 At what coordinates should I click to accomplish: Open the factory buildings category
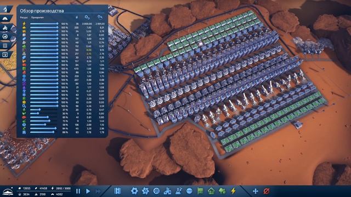167,191
